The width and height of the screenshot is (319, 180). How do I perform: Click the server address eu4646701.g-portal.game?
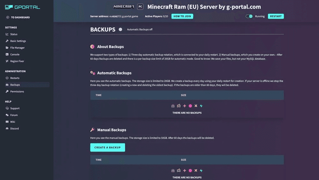pyautogui.click(x=124, y=16)
